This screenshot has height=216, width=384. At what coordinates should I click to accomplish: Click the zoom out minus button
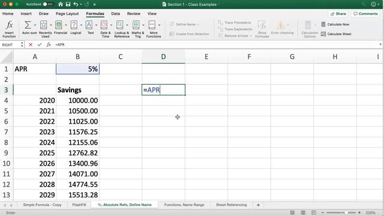(323, 212)
